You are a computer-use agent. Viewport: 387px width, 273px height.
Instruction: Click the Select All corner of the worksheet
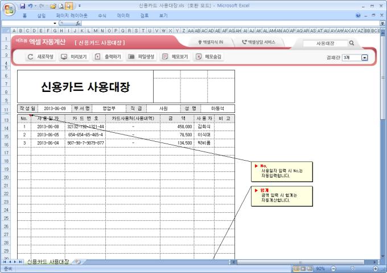click(6, 31)
